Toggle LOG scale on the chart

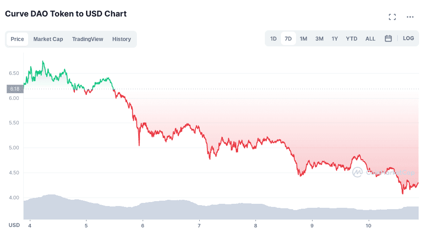408,38
